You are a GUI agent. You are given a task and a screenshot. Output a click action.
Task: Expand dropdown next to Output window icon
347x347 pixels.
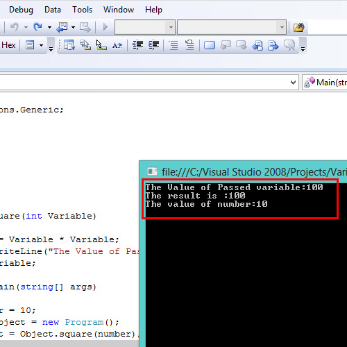(x=41, y=45)
